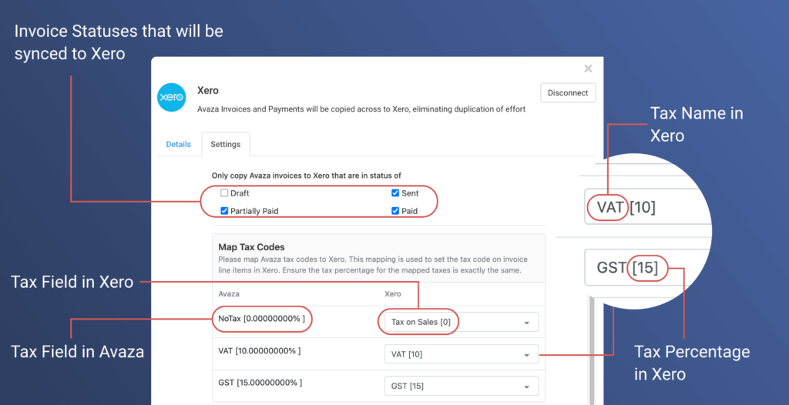Click the Map Tax Codes heading
Viewport: 789px width, 405px height.
click(x=252, y=247)
